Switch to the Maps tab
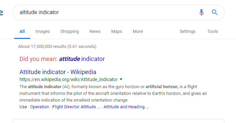 (117, 31)
